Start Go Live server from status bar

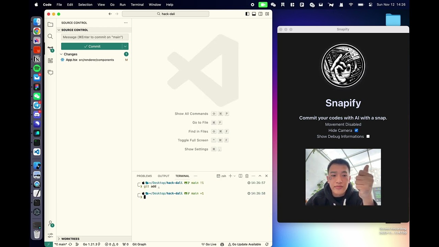[209, 244]
